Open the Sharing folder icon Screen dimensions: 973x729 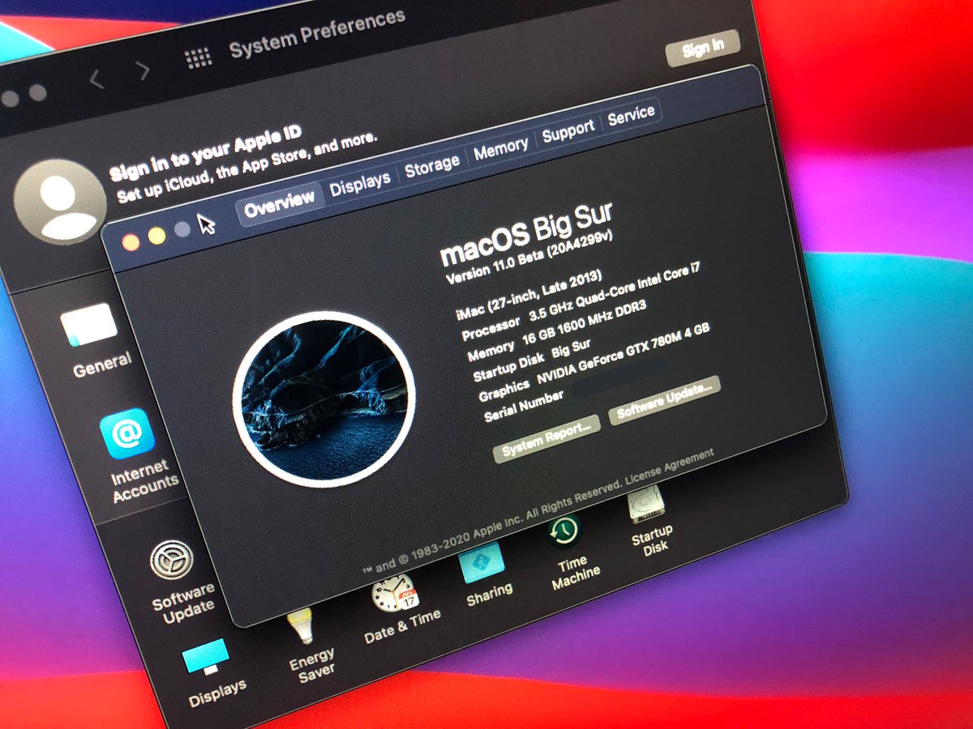tap(482, 562)
